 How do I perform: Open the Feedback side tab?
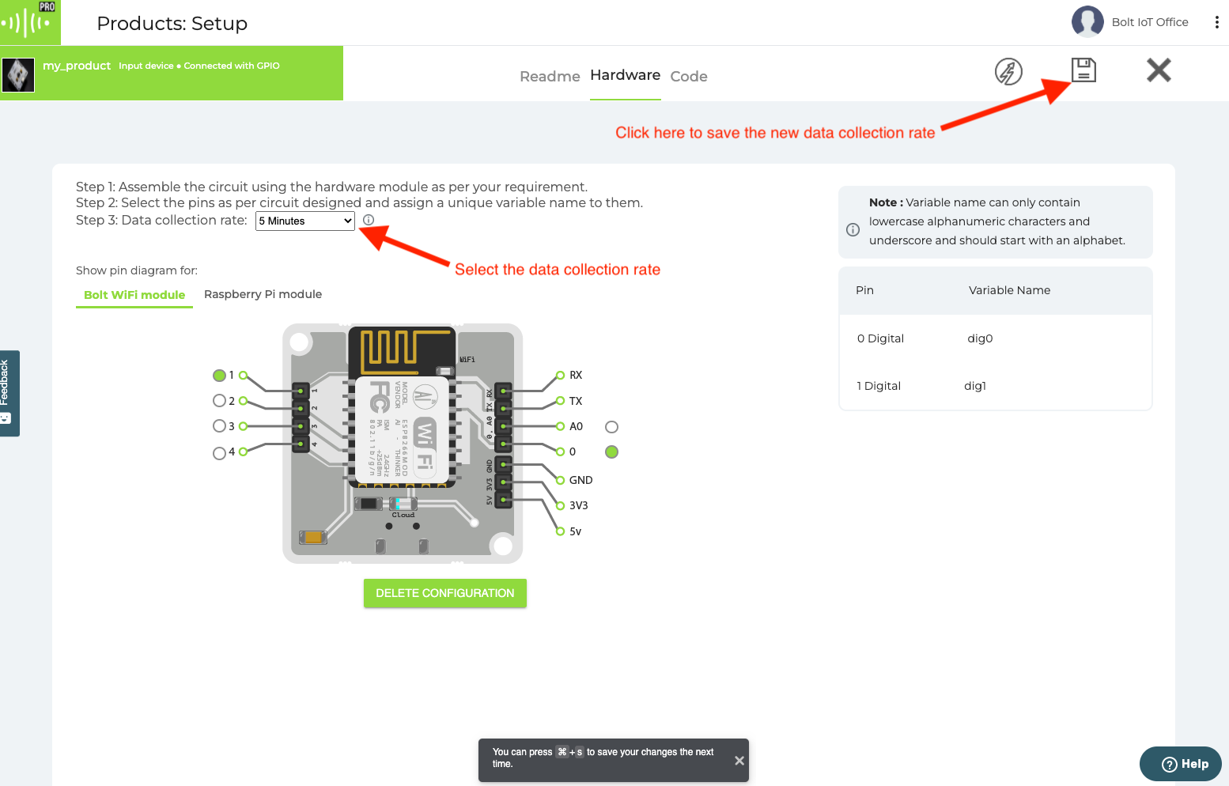9,393
